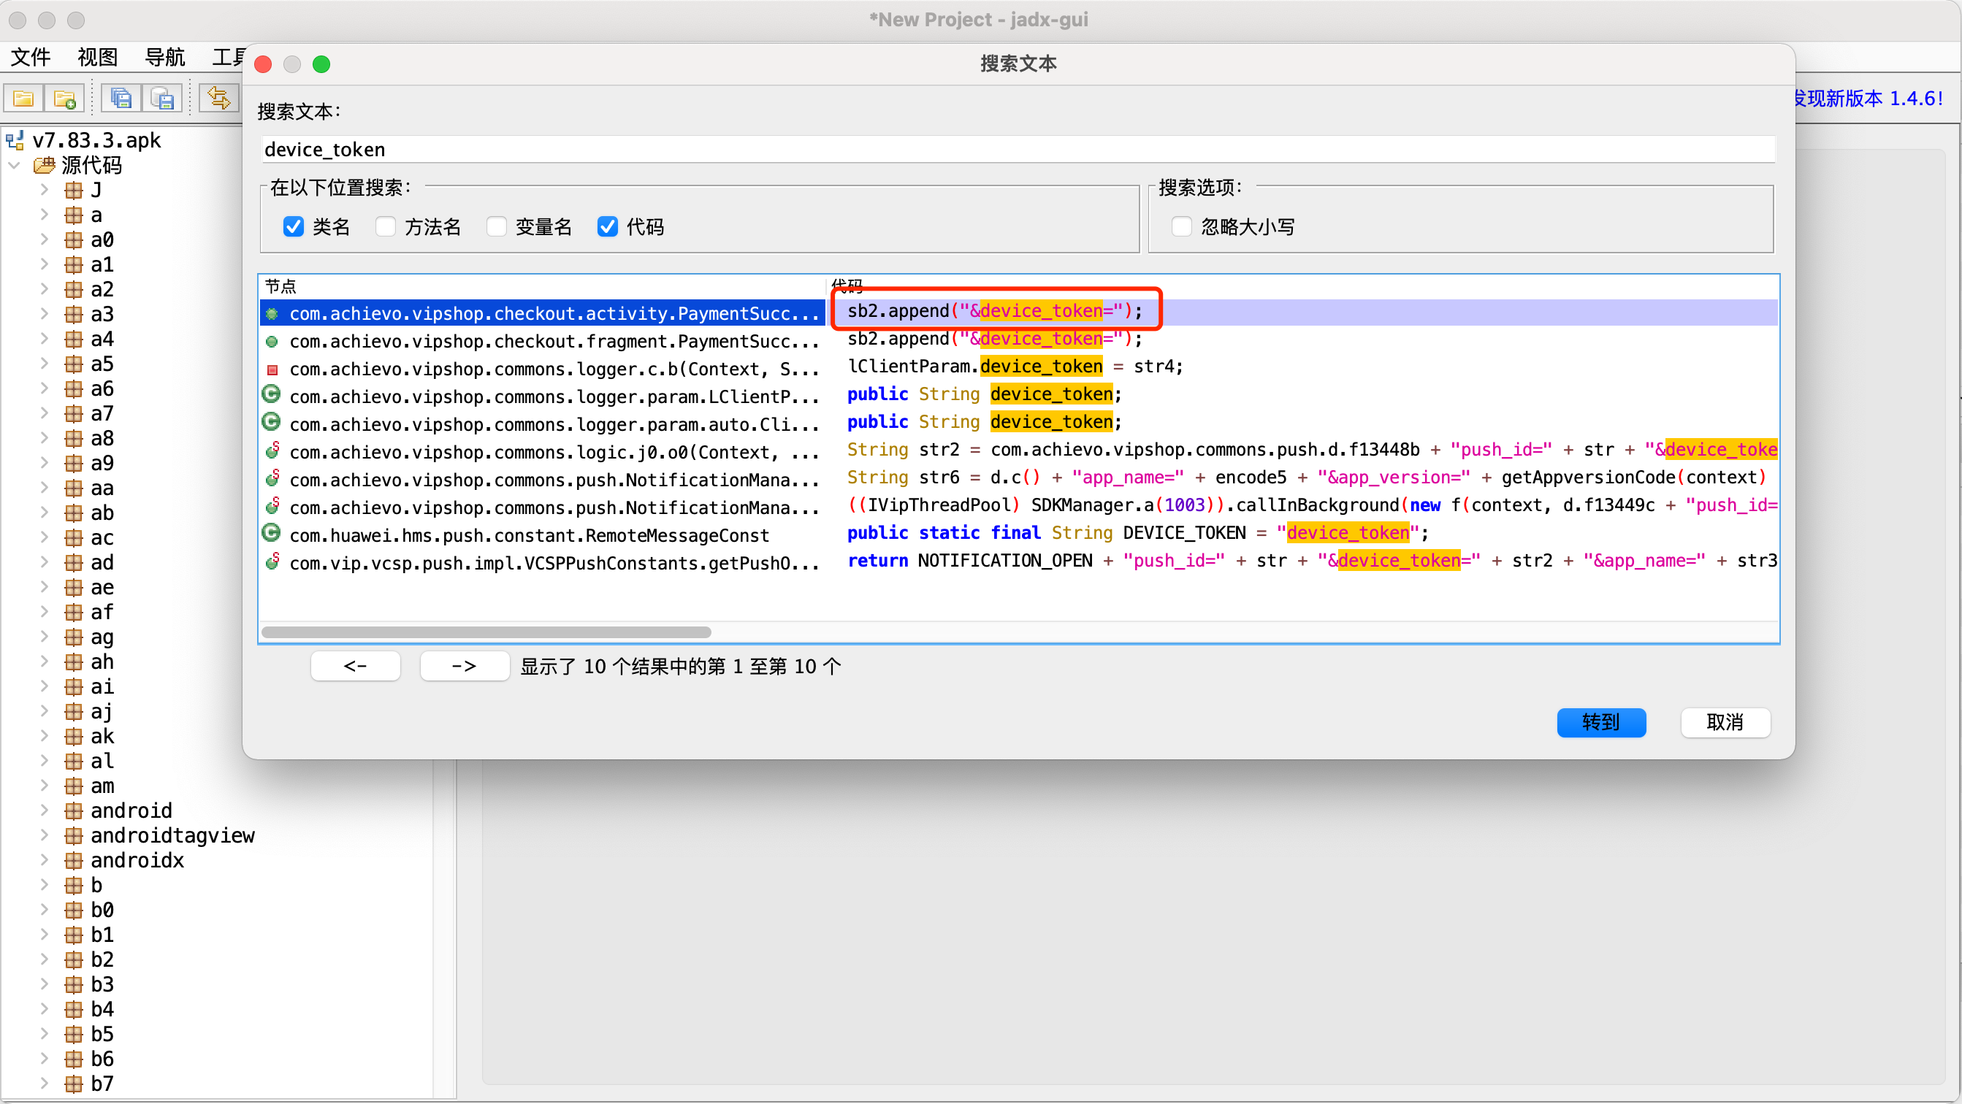Click the device_token search text field
Viewport: 1962px width, 1104px height.
(1018, 149)
